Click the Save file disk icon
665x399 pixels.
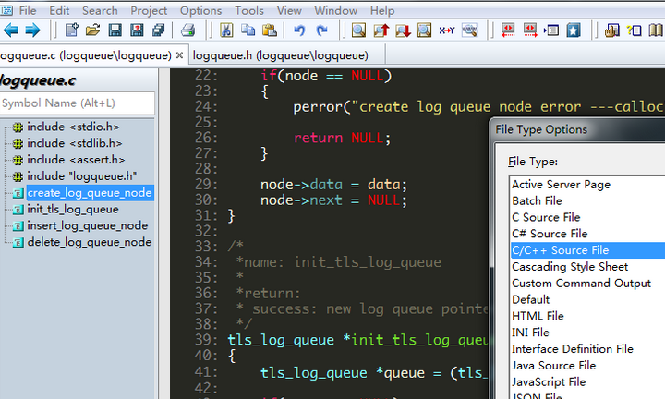click(x=115, y=30)
